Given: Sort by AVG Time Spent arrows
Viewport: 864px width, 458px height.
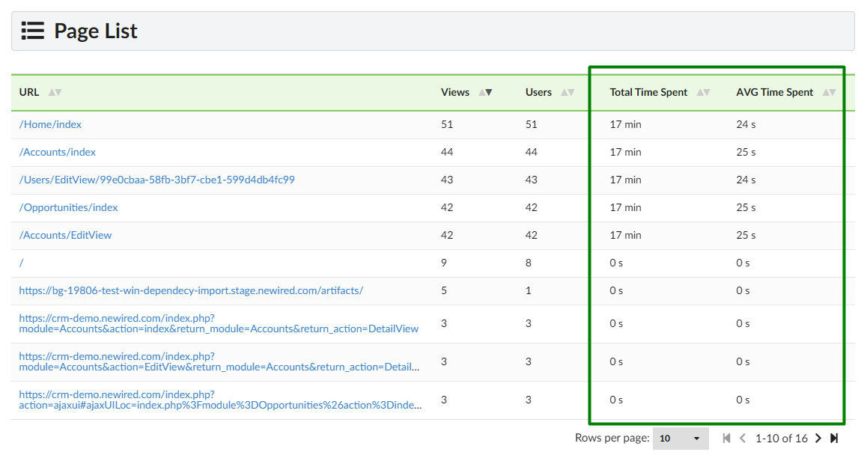Looking at the screenshot, I should [x=830, y=93].
